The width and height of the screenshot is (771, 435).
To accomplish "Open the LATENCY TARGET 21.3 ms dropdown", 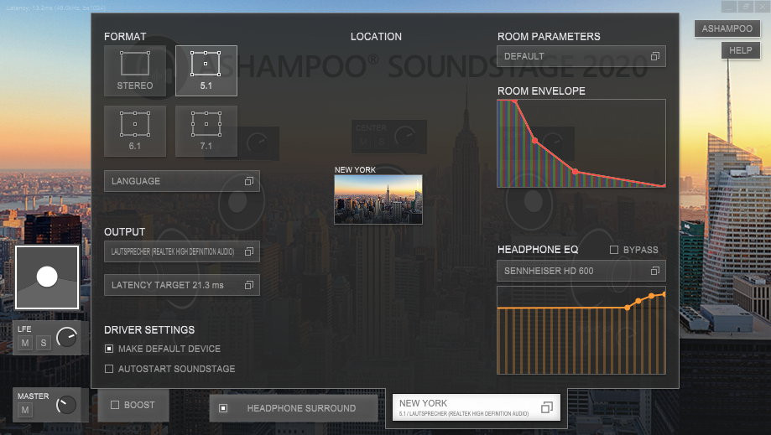I will tap(182, 285).
